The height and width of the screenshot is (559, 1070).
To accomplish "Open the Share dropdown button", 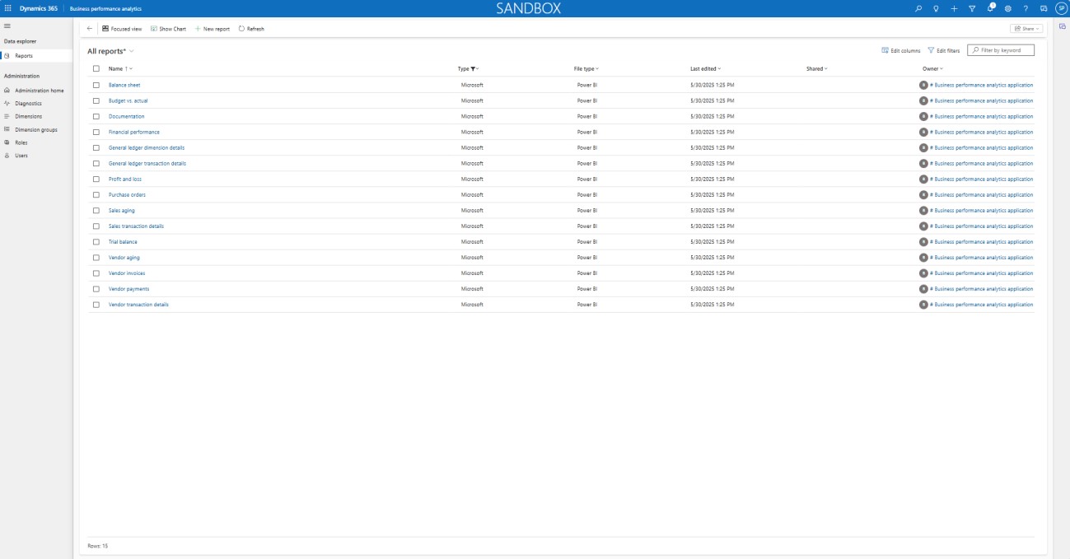I will (1026, 29).
